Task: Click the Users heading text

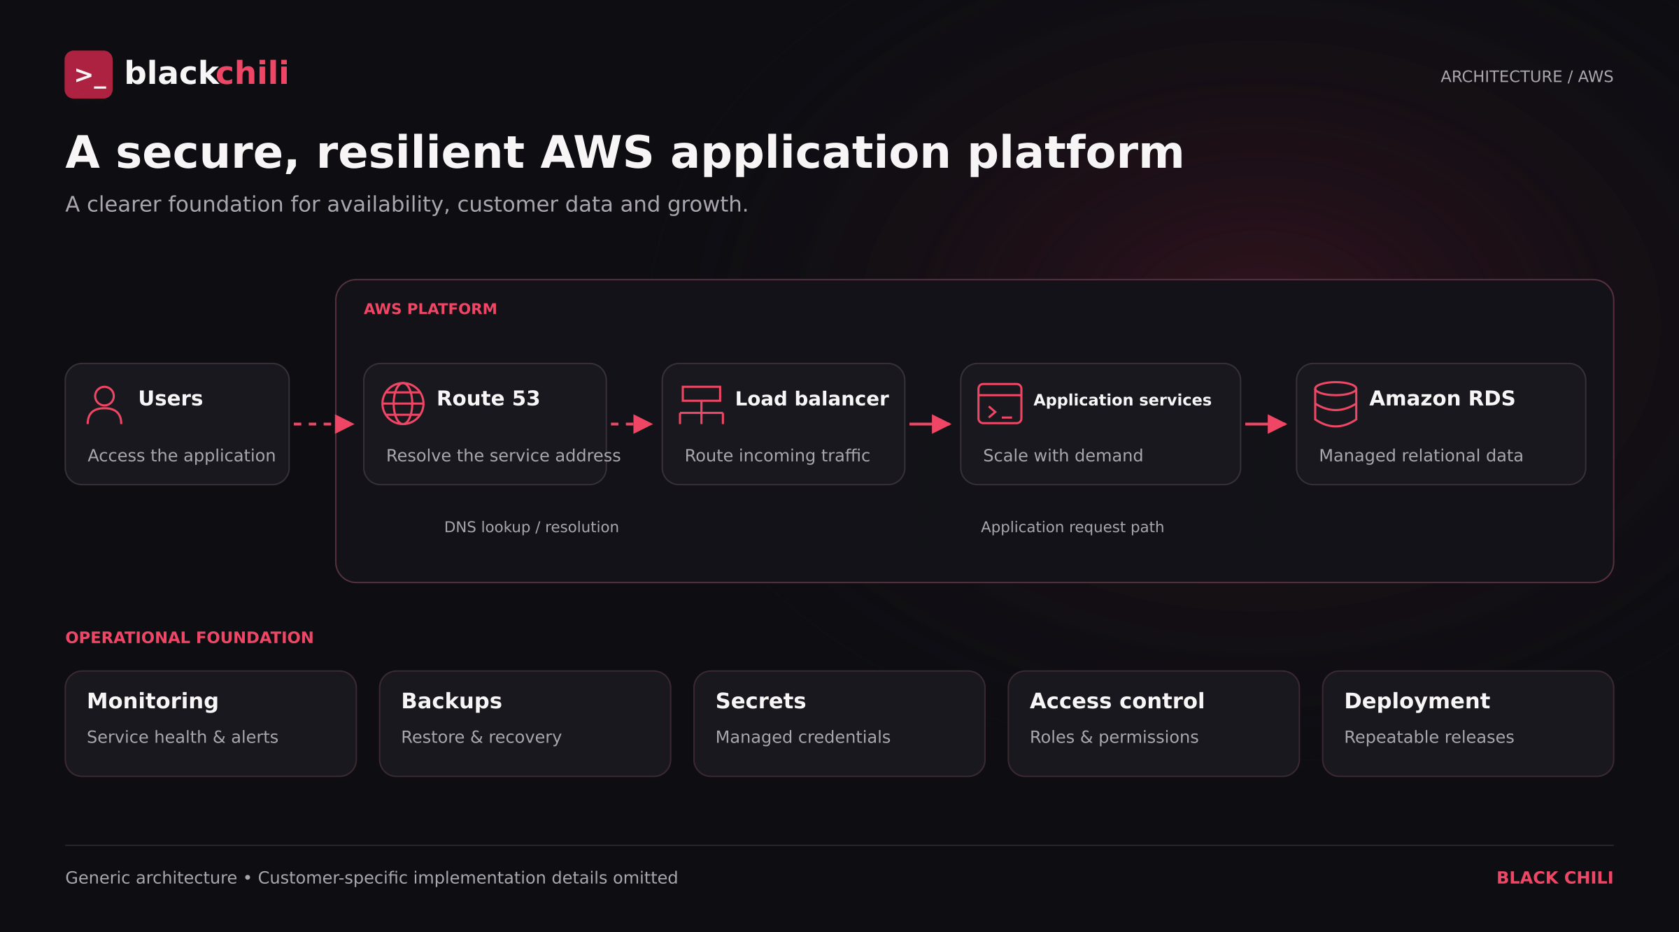Action: pos(171,398)
